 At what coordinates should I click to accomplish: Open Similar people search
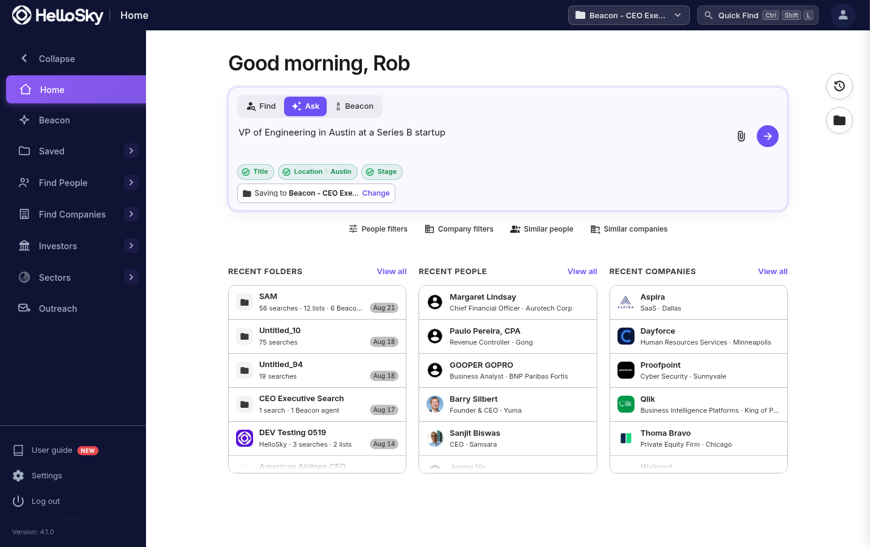(x=542, y=229)
